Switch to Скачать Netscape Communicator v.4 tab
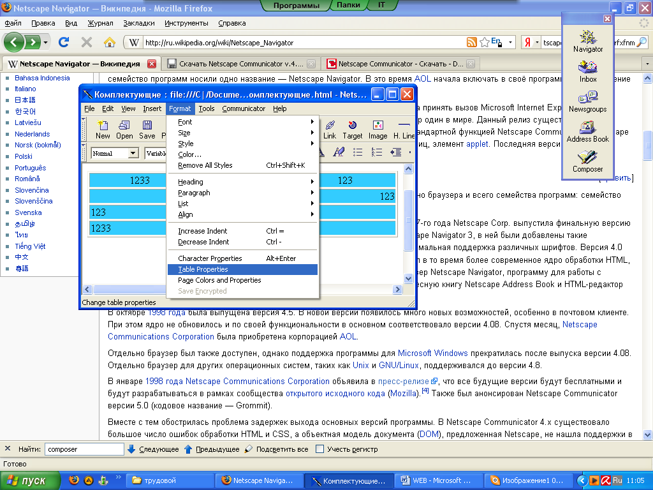Screen dimensions: 653x490 click(240, 64)
